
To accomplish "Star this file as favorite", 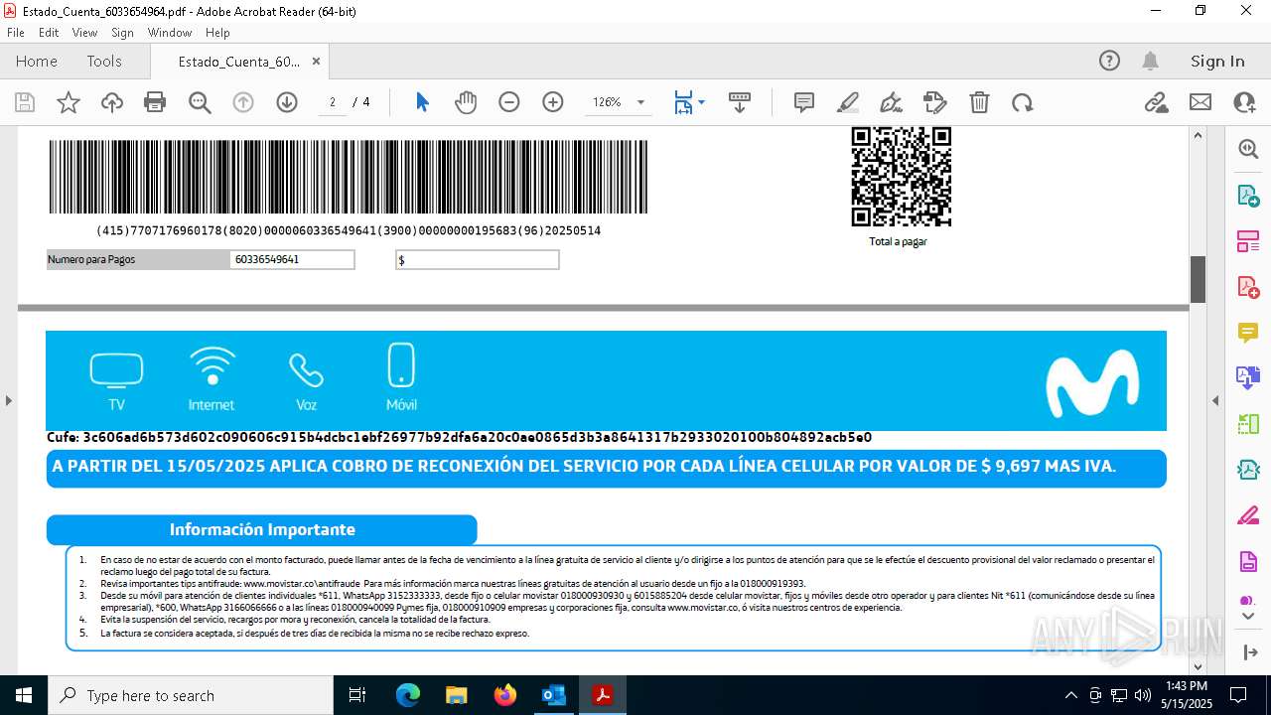I will [68, 102].
